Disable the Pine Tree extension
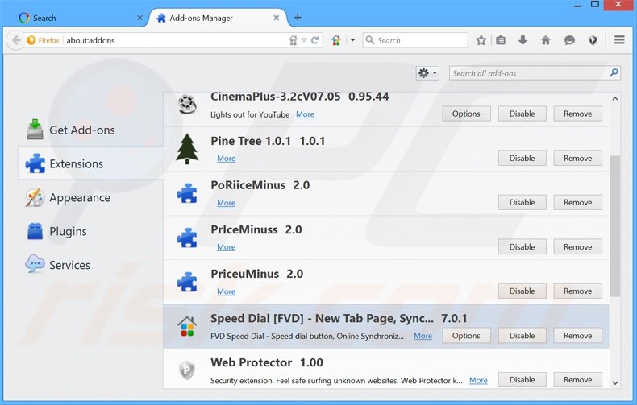Screen dimensions: 637x405 coord(522,159)
